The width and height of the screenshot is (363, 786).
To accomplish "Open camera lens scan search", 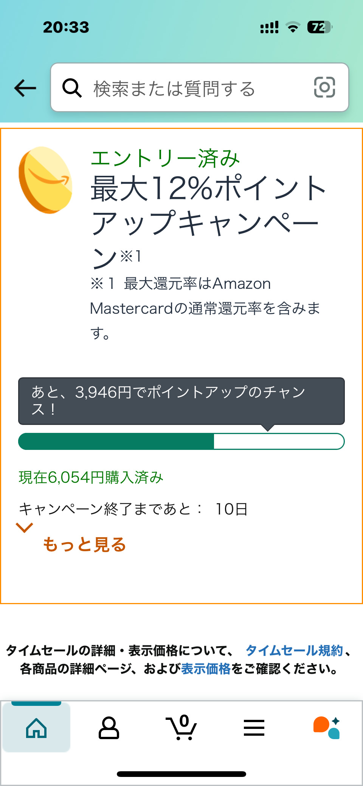I will click(x=324, y=87).
